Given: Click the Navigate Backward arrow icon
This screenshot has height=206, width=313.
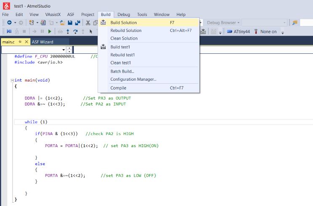Looking at the screenshot, I should [x=9, y=23].
